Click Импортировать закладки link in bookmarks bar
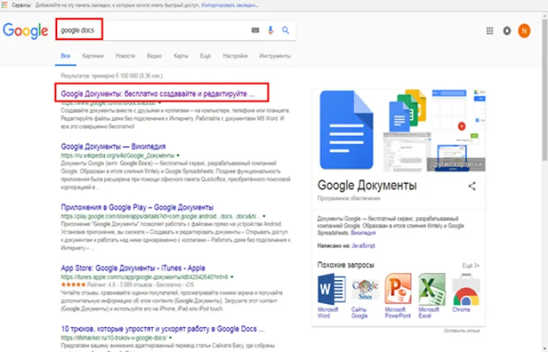This screenshot has height=352, width=548. (230, 5)
